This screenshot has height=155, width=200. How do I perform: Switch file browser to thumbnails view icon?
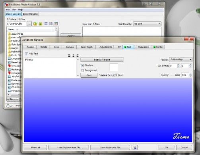click(46, 24)
